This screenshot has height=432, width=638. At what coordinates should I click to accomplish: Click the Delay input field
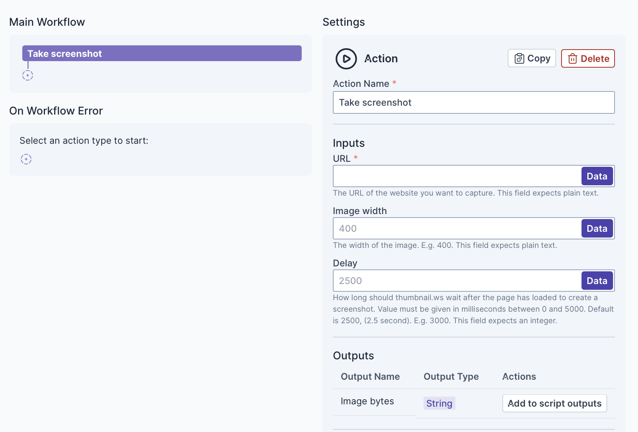coord(457,281)
